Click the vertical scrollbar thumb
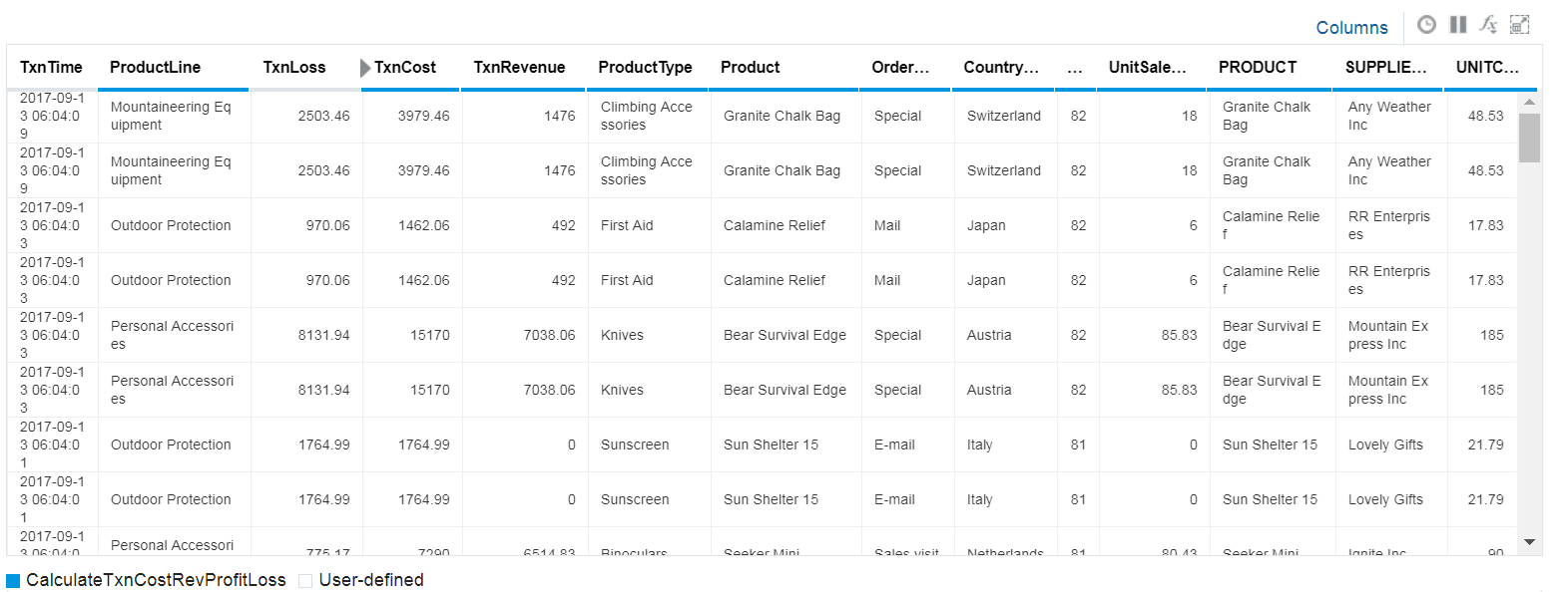Screen dimensions: 1567x592 click(1529, 138)
